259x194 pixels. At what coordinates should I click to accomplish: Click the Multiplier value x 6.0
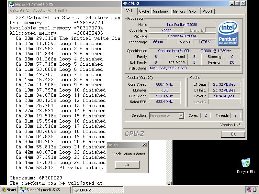(x=164, y=90)
